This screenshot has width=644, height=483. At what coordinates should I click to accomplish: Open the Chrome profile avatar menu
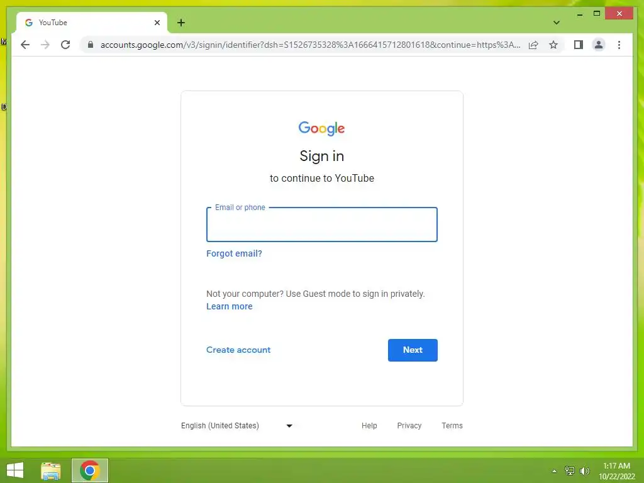click(599, 45)
